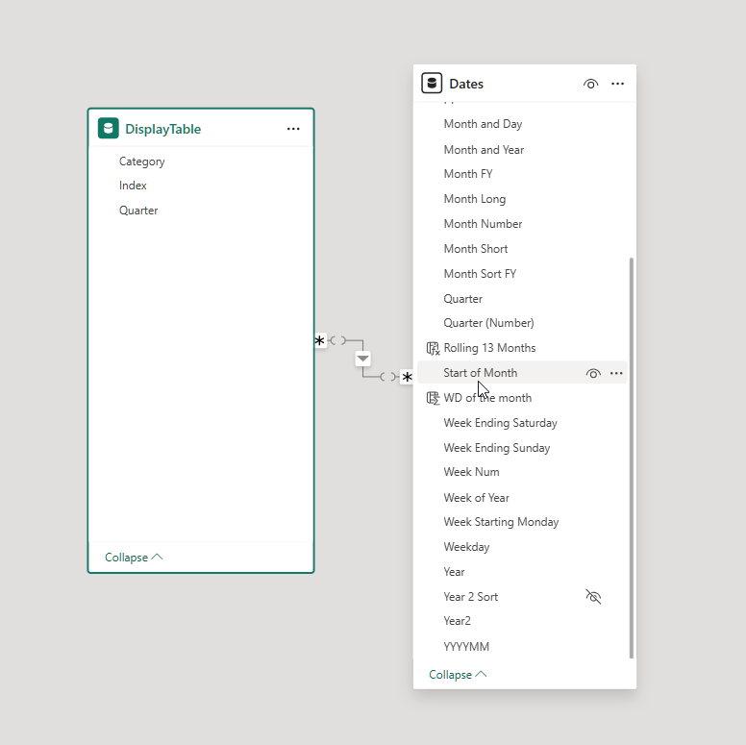Screen dimensions: 746x745
Task: Select the Index field in DisplayTable
Action: (133, 186)
